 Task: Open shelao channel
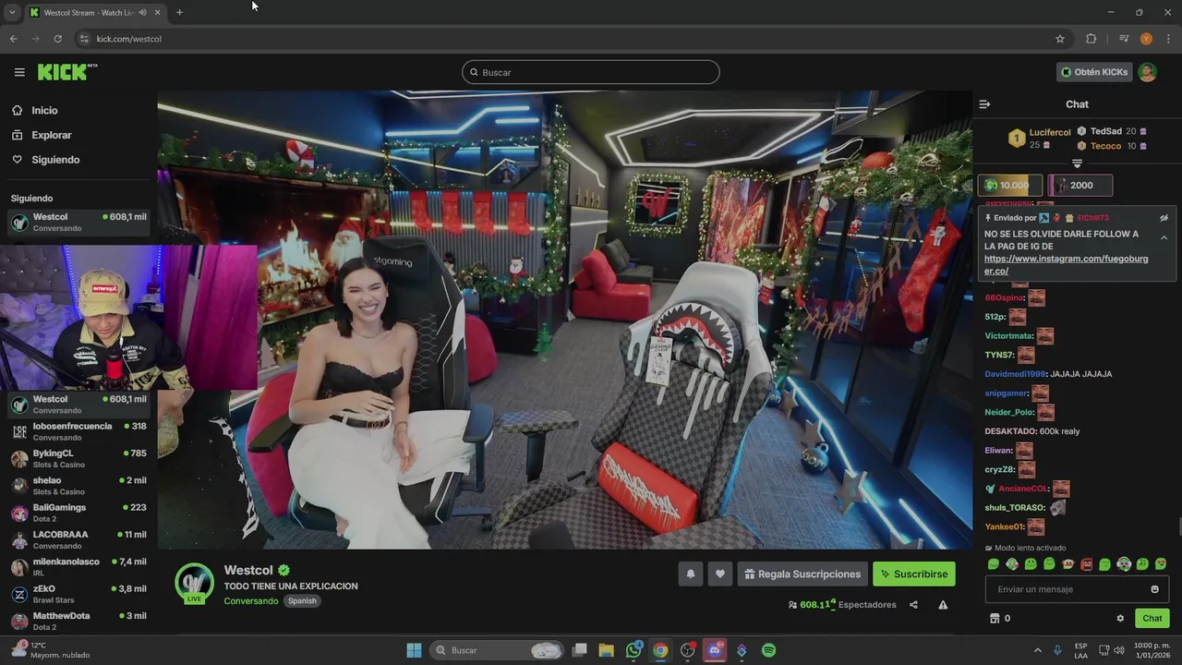pos(78,485)
